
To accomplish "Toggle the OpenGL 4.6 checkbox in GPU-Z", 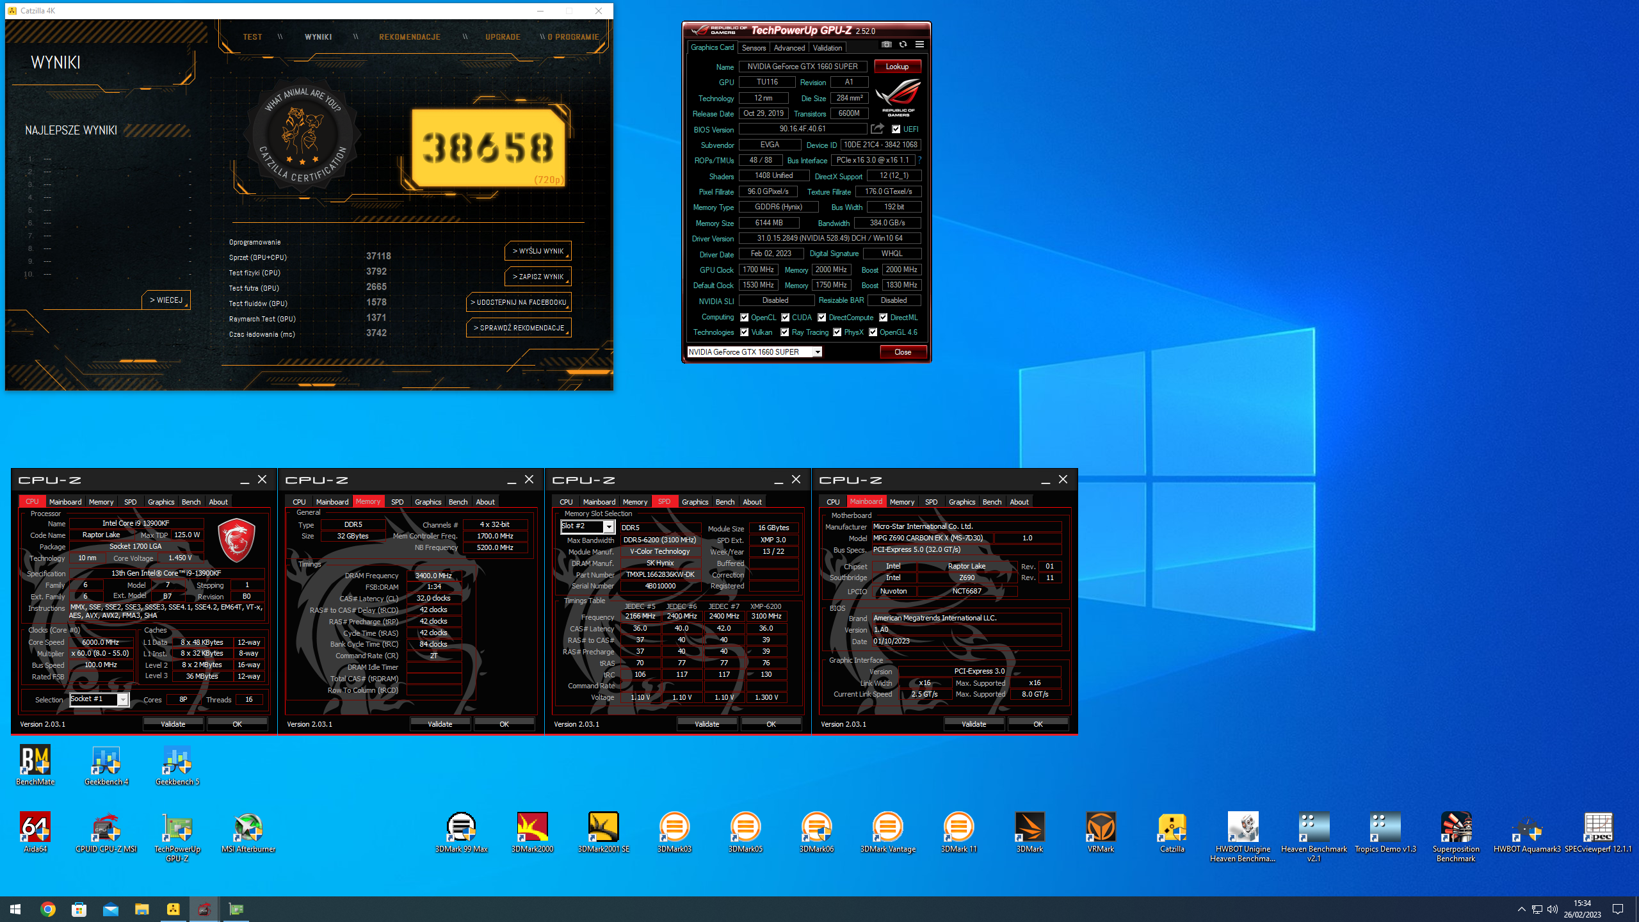I will pyautogui.click(x=873, y=332).
